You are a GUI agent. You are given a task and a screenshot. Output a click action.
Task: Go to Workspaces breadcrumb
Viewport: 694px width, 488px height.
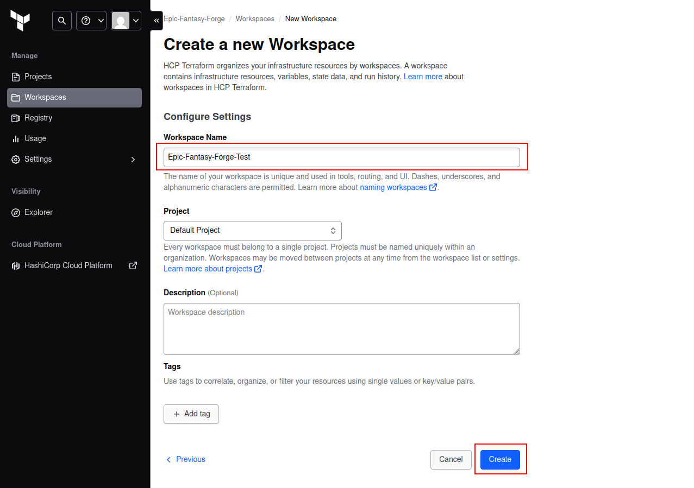255,18
